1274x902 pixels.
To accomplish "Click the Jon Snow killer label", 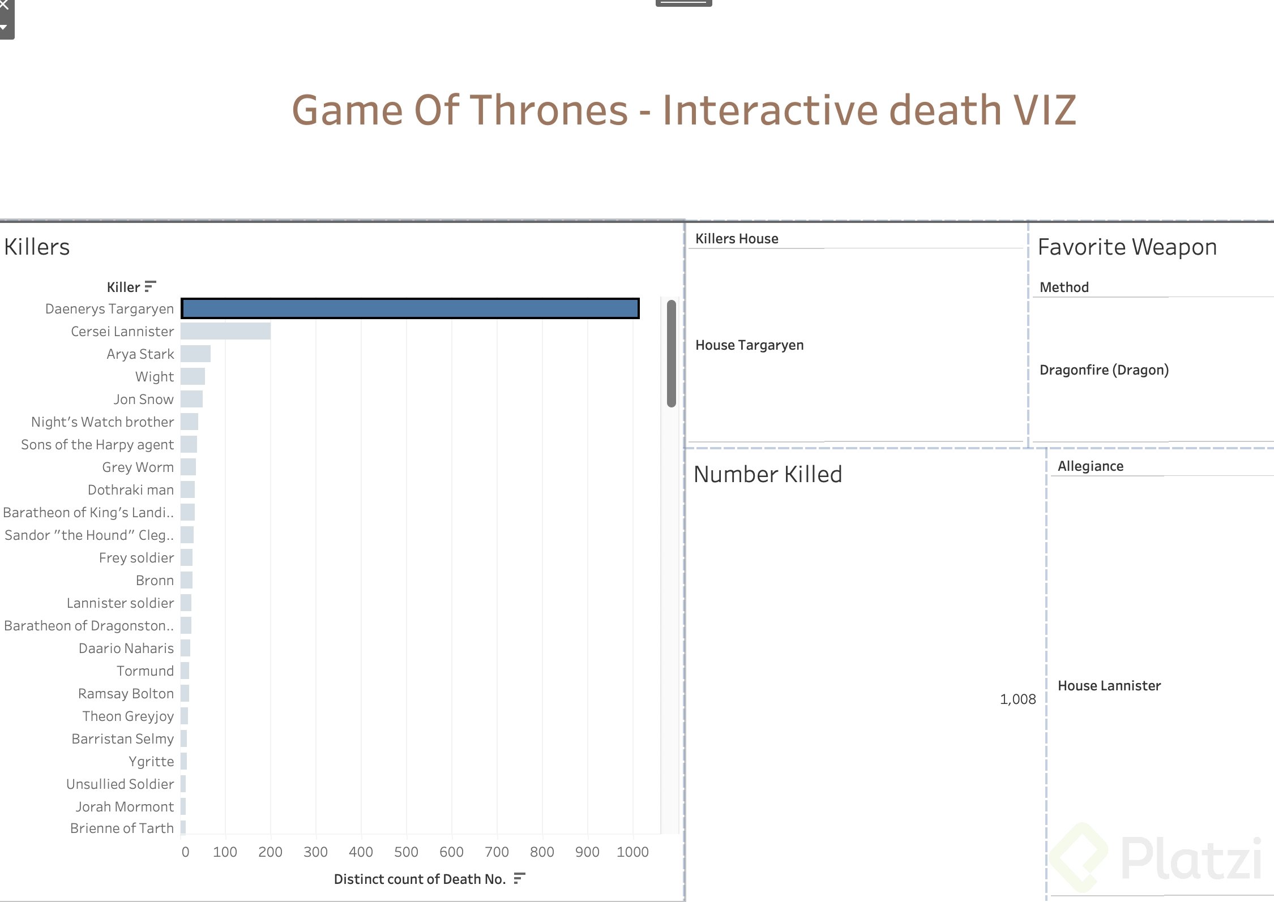I will coord(143,399).
